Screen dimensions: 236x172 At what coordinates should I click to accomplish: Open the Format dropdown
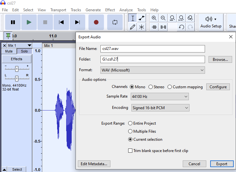[153, 70]
